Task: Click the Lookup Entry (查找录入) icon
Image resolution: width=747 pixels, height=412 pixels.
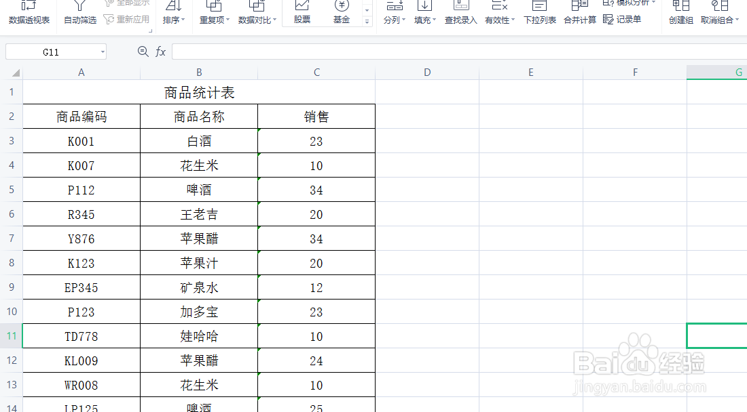Action: click(460, 14)
